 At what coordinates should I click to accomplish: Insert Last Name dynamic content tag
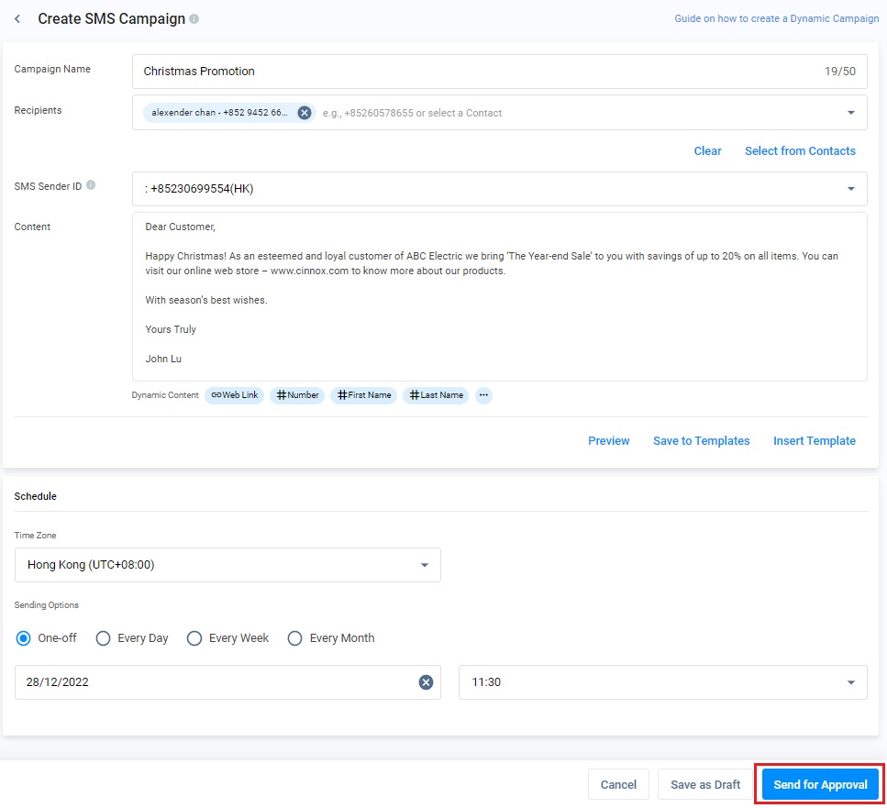pyautogui.click(x=436, y=395)
